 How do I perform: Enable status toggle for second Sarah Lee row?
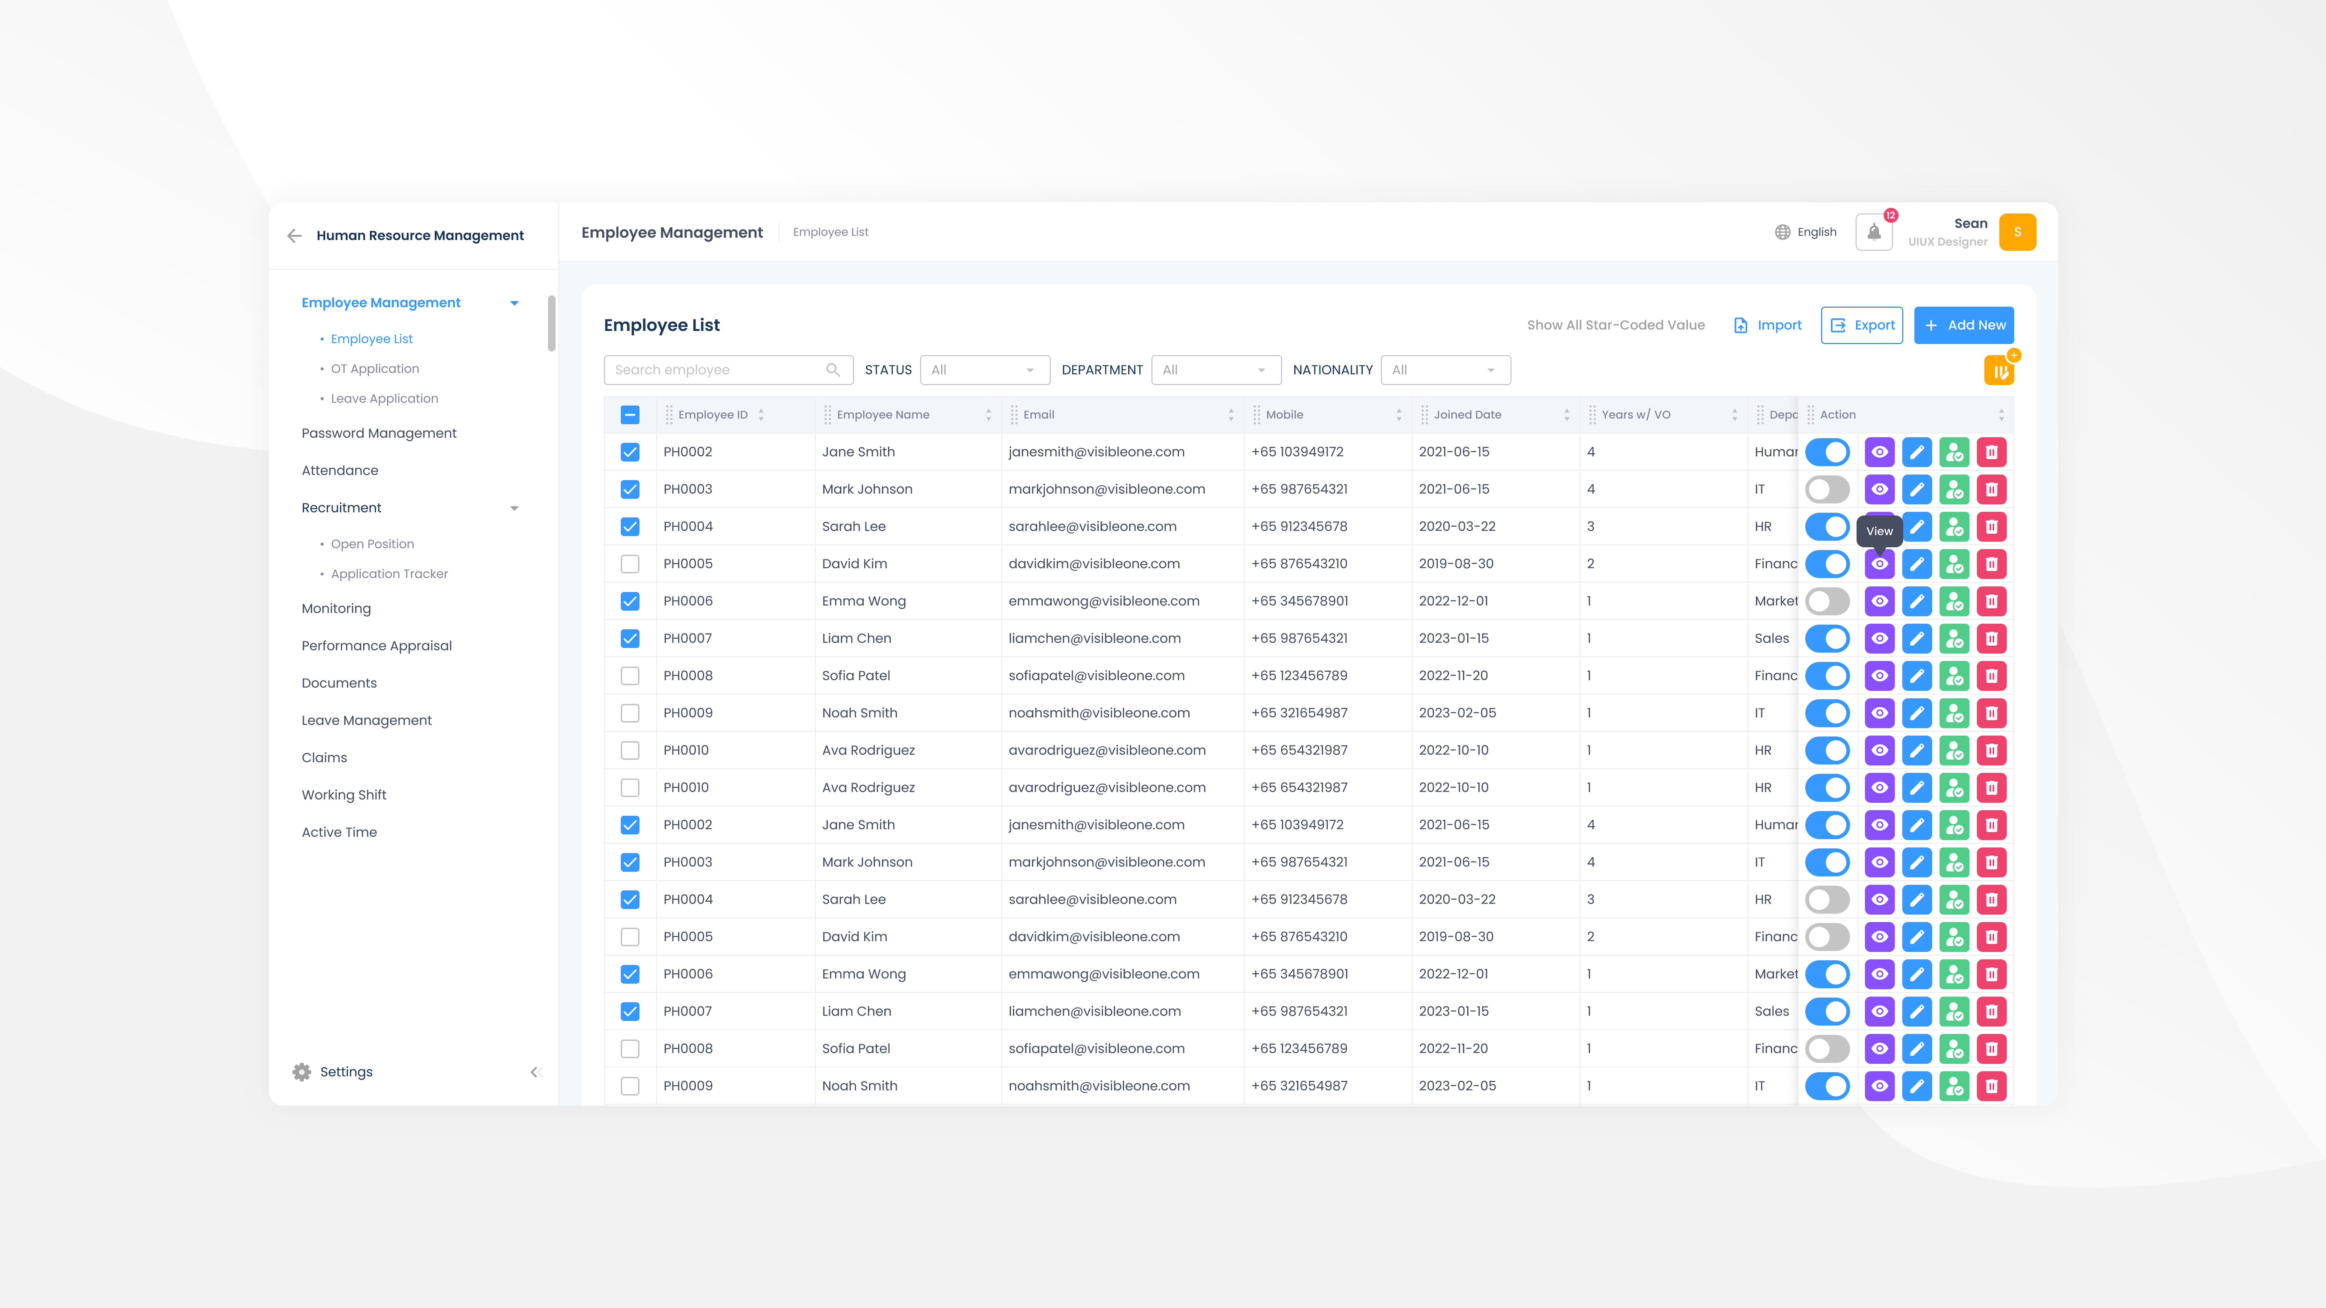[1827, 900]
